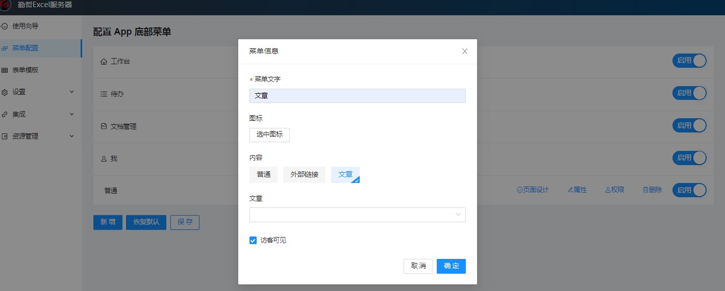Select the 外部链接 content type
This screenshot has height=291, width=725.
304,175
